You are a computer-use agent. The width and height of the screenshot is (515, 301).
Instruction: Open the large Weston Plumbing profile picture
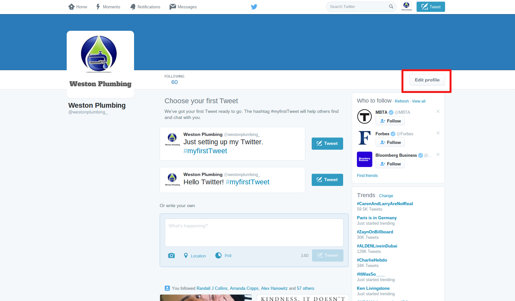coord(100,64)
